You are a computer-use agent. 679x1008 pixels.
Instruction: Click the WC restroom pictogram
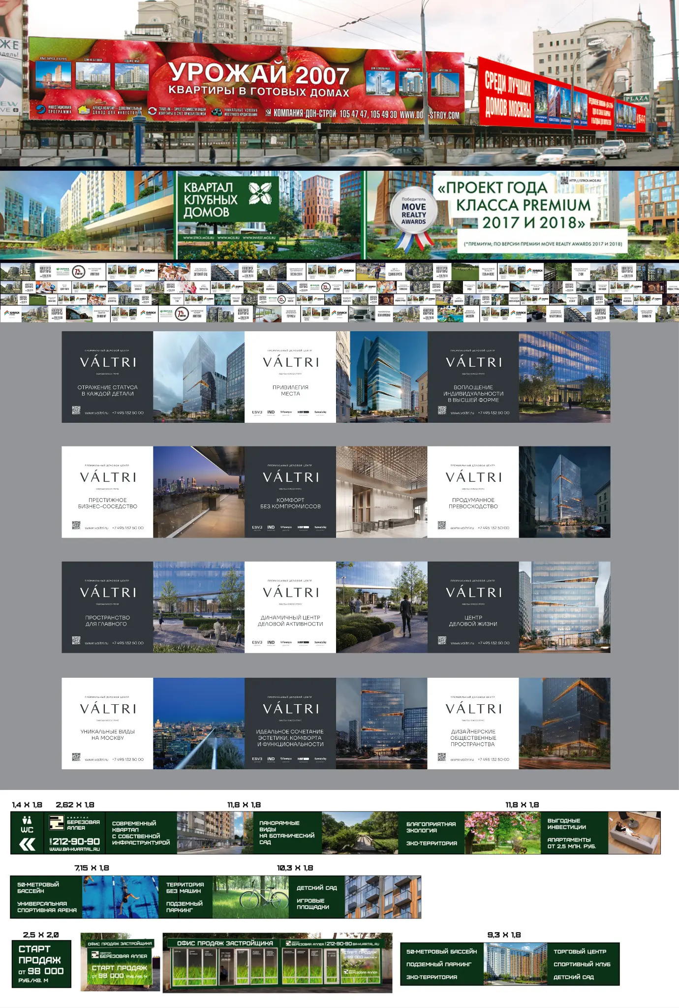click(27, 825)
